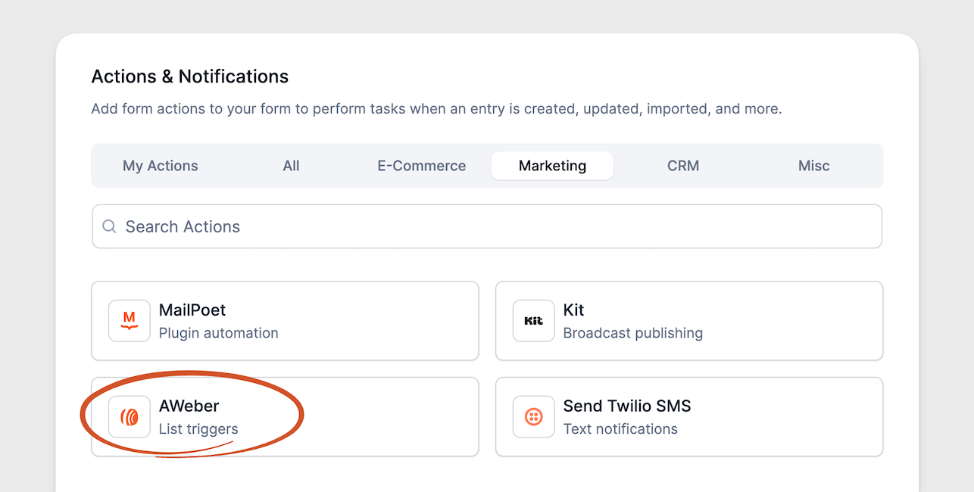Click the 'Text notifications' text
This screenshot has height=492, width=974.
click(x=620, y=429)
